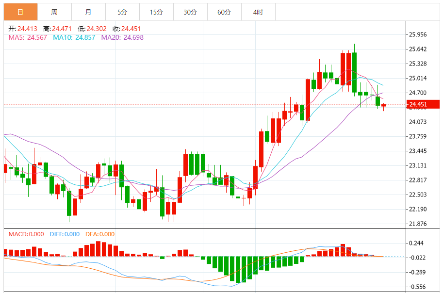Click the 23.759 price axis label
This screenshot has height=293, width=443.
pos(418,136)
